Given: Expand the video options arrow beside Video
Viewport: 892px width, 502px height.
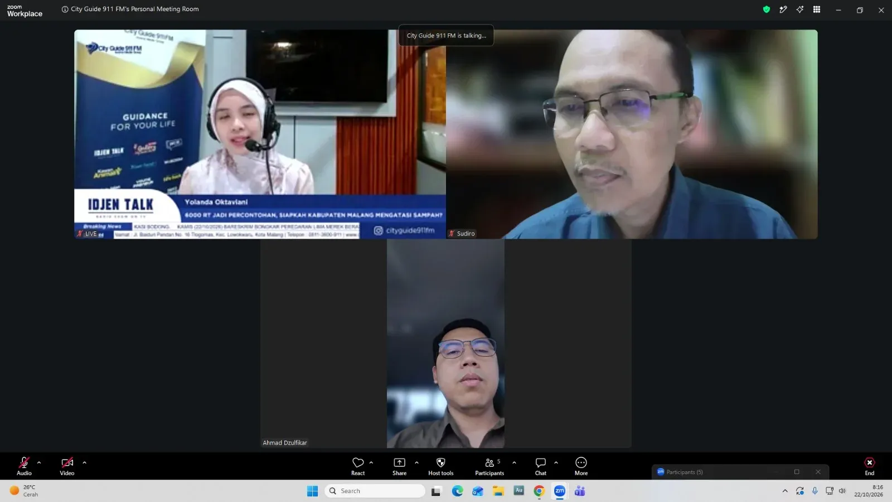Looking at the screenshot, I should 85,462.
